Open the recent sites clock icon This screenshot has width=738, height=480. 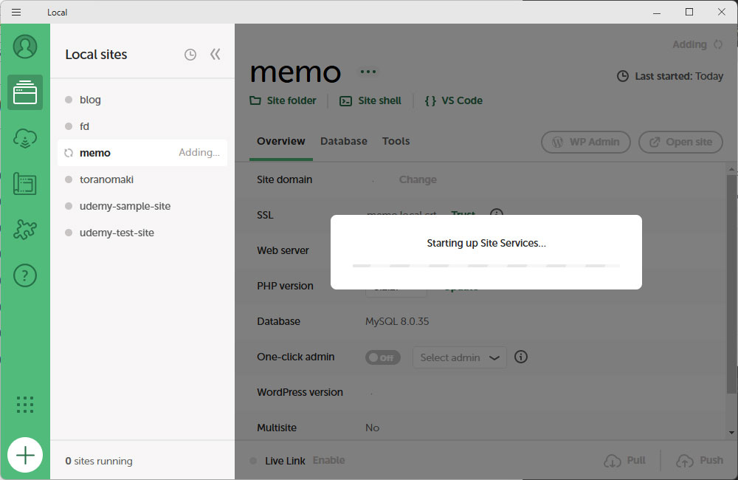pos(190,55)
